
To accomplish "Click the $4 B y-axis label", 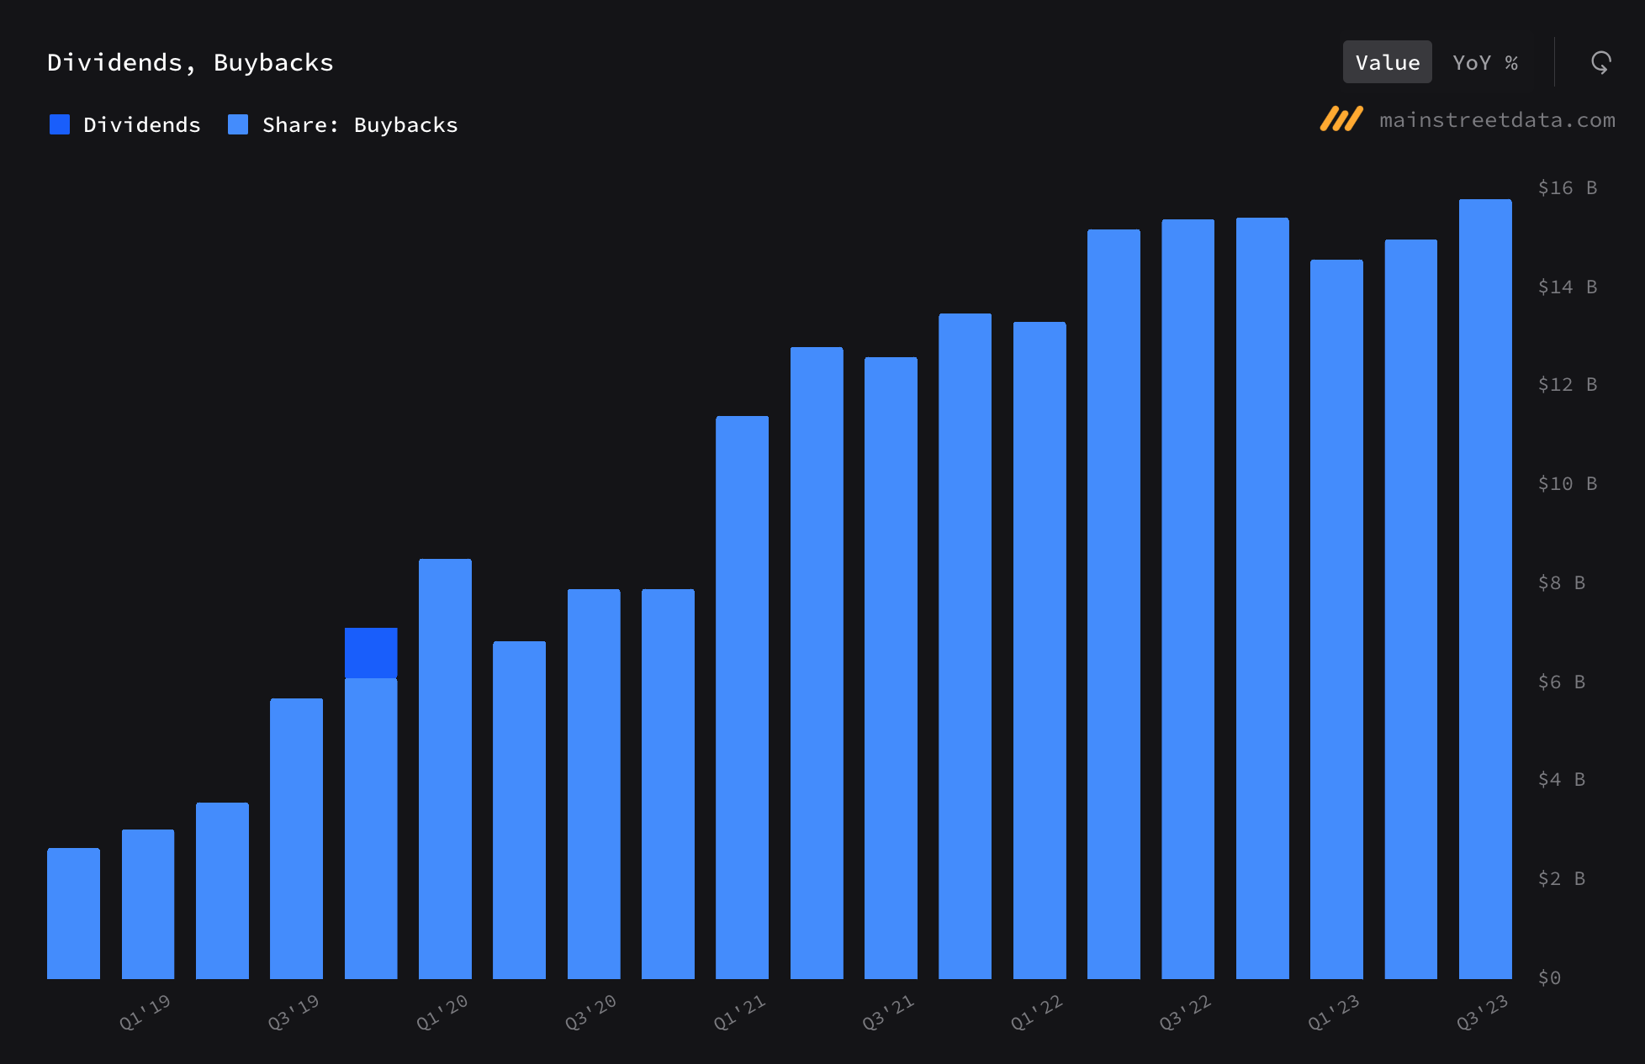I will 1561,779.
